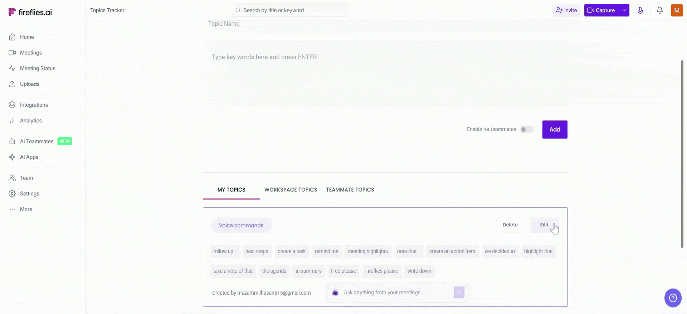
Task: Open the Home icon in sidebar
Action: coord(12,37)
